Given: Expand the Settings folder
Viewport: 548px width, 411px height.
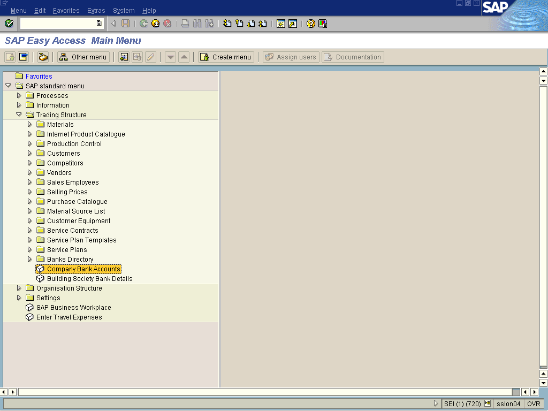Looking at the screenshot, I should click(19, 298).
